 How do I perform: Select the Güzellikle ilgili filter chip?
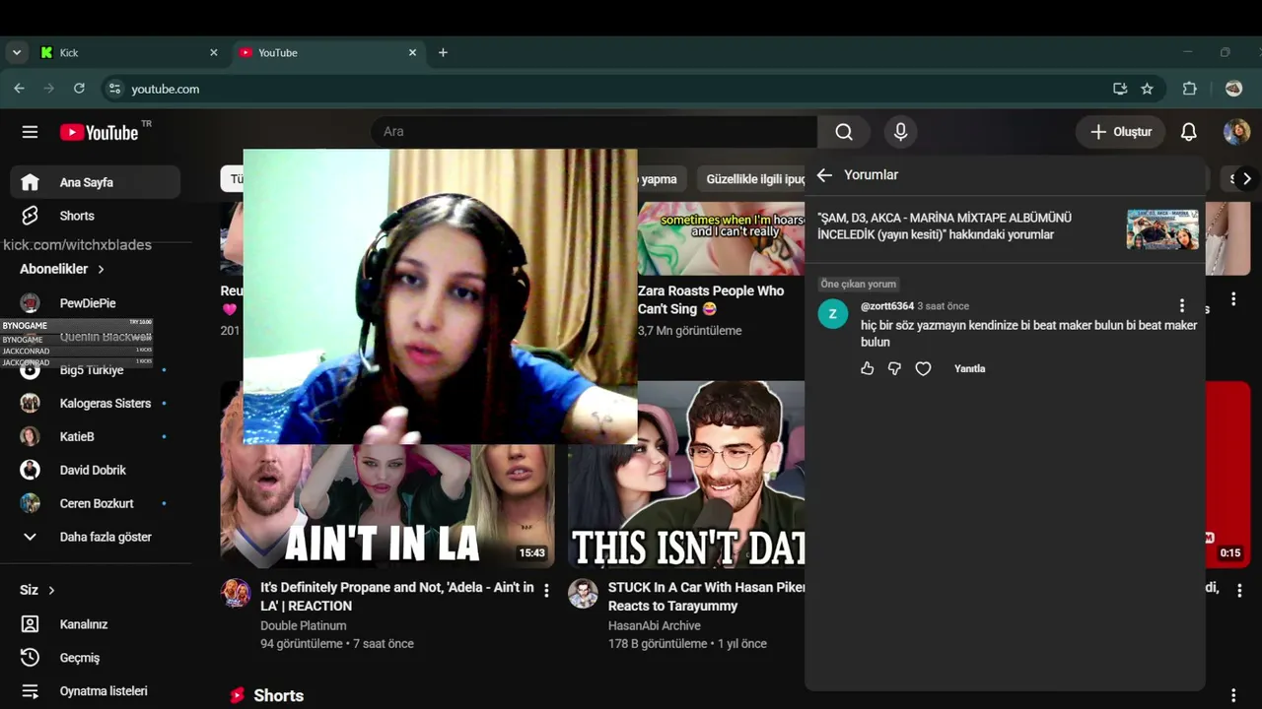(753, 179)
